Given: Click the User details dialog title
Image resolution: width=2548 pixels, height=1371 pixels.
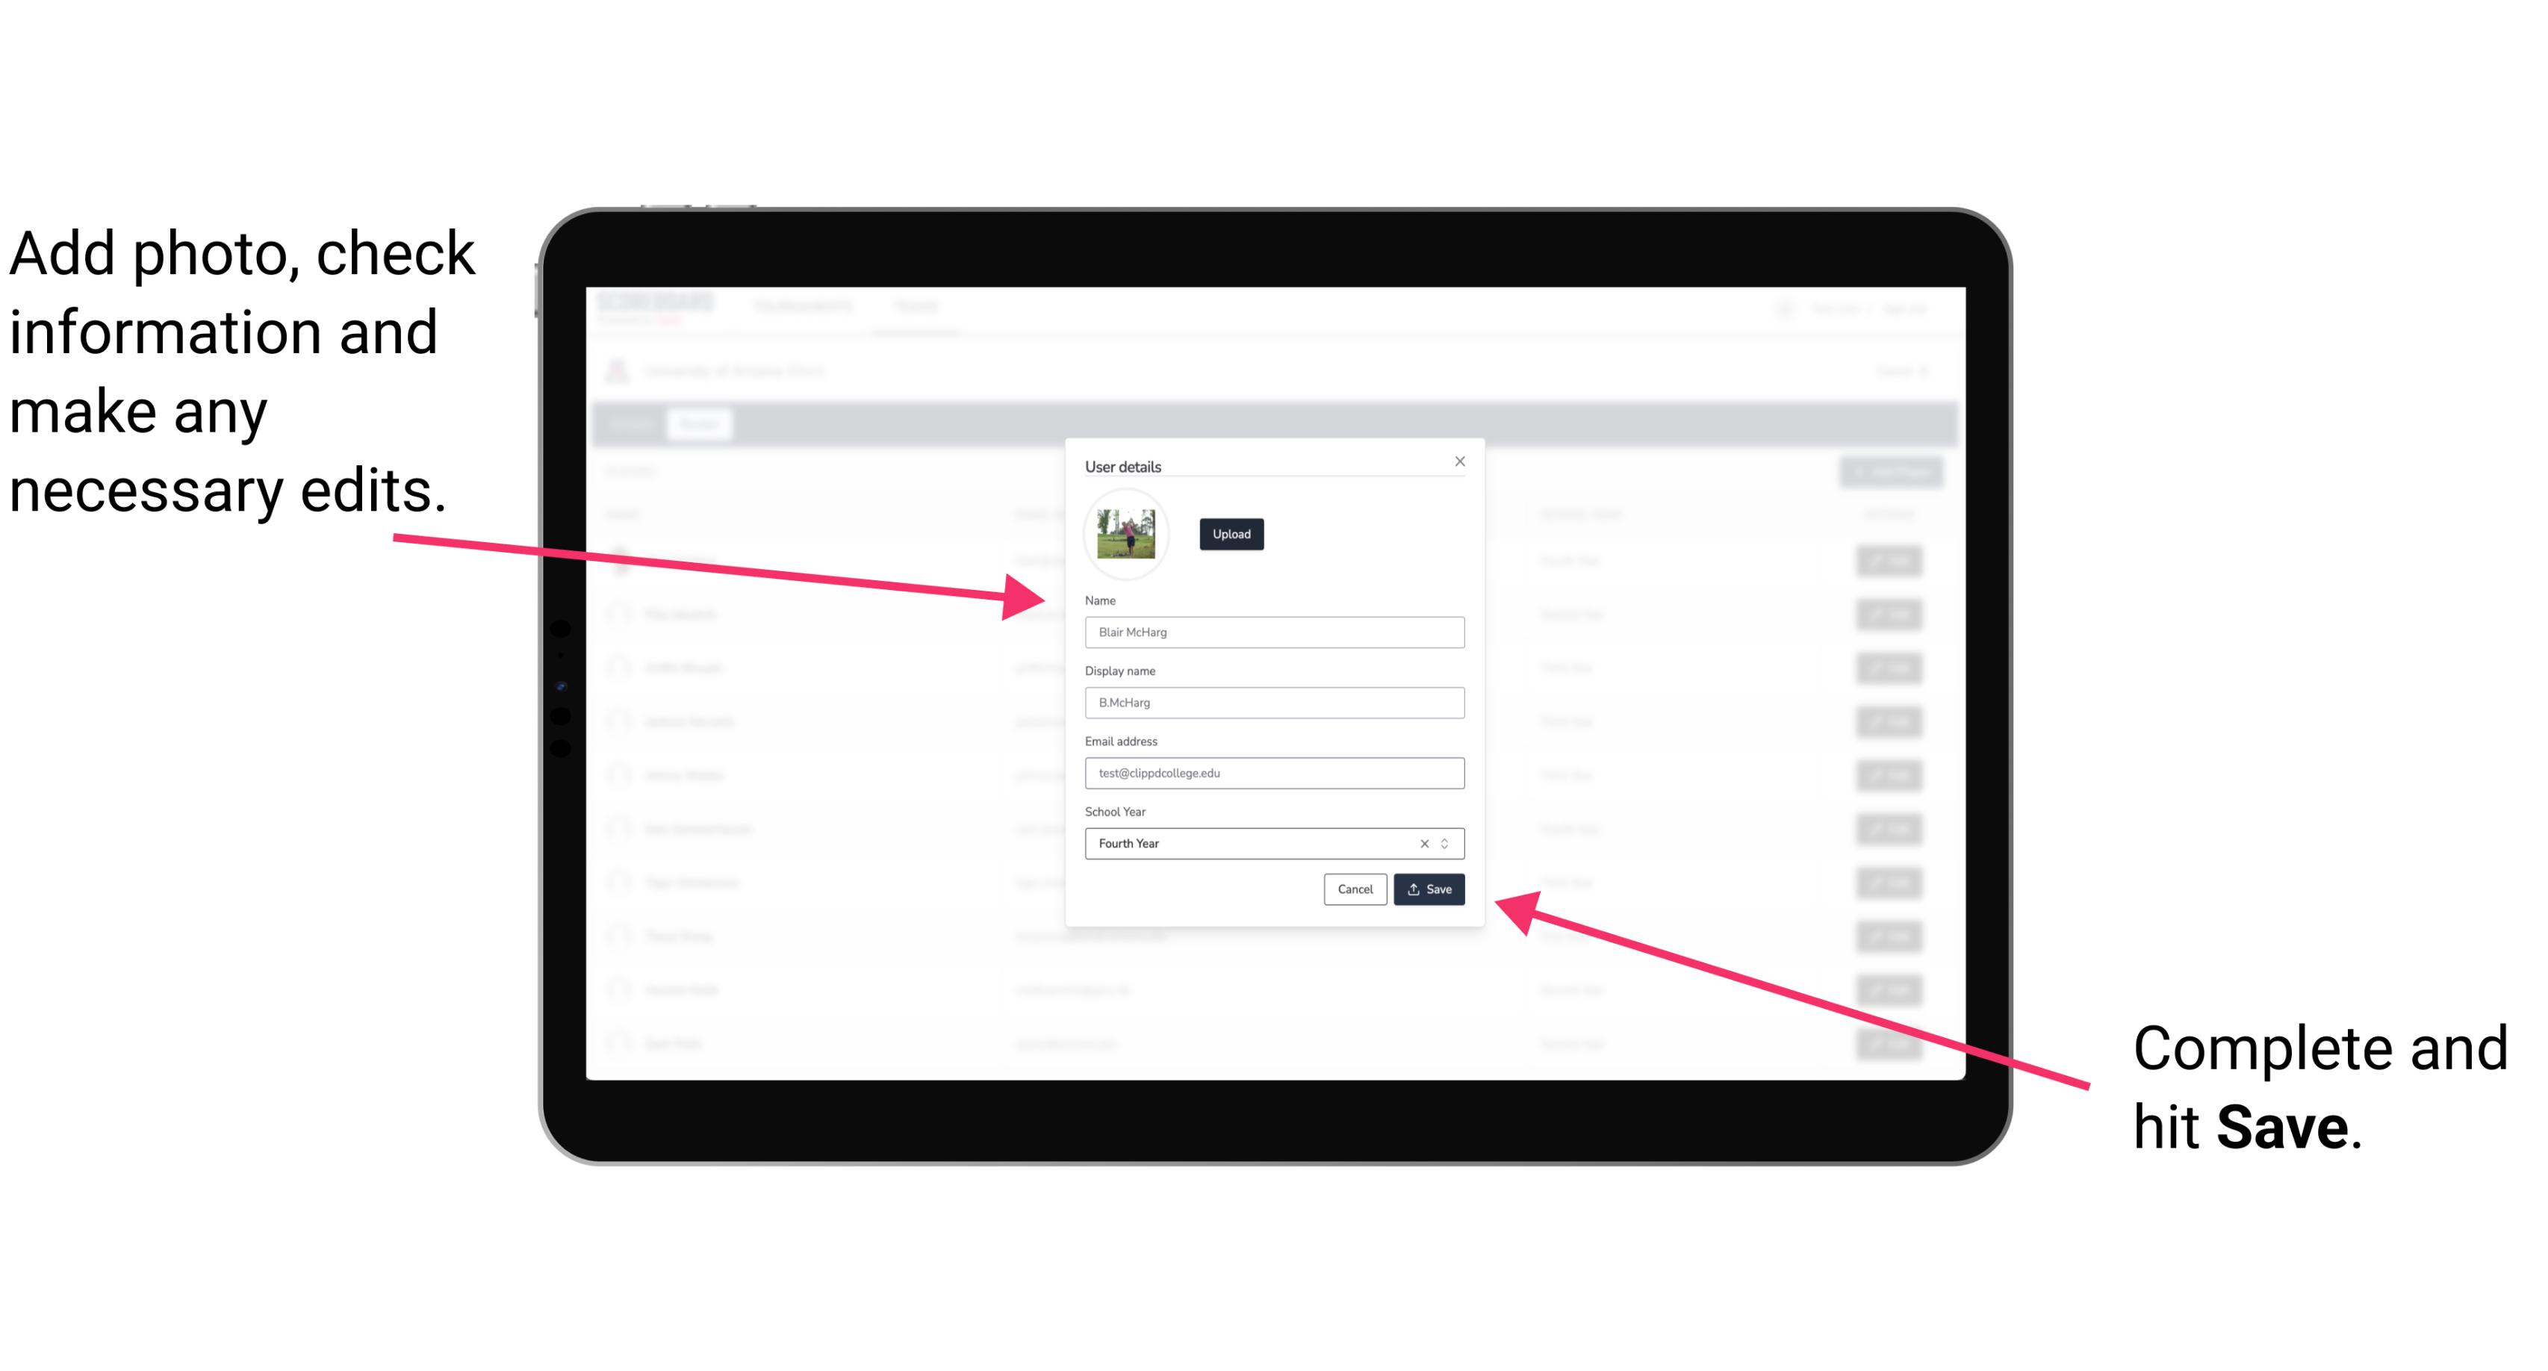Looking at the screenshot, I should point(1123,464).
